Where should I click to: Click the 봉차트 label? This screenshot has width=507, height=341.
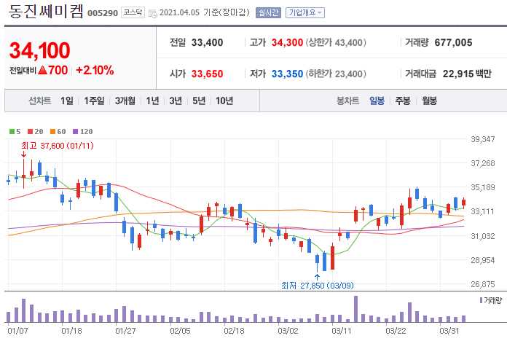point(348,101)
